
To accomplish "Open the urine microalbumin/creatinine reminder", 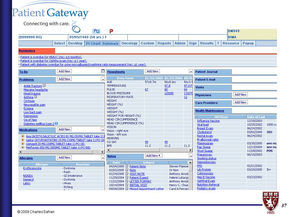I will pyautogui.click(x=83, y=64).
